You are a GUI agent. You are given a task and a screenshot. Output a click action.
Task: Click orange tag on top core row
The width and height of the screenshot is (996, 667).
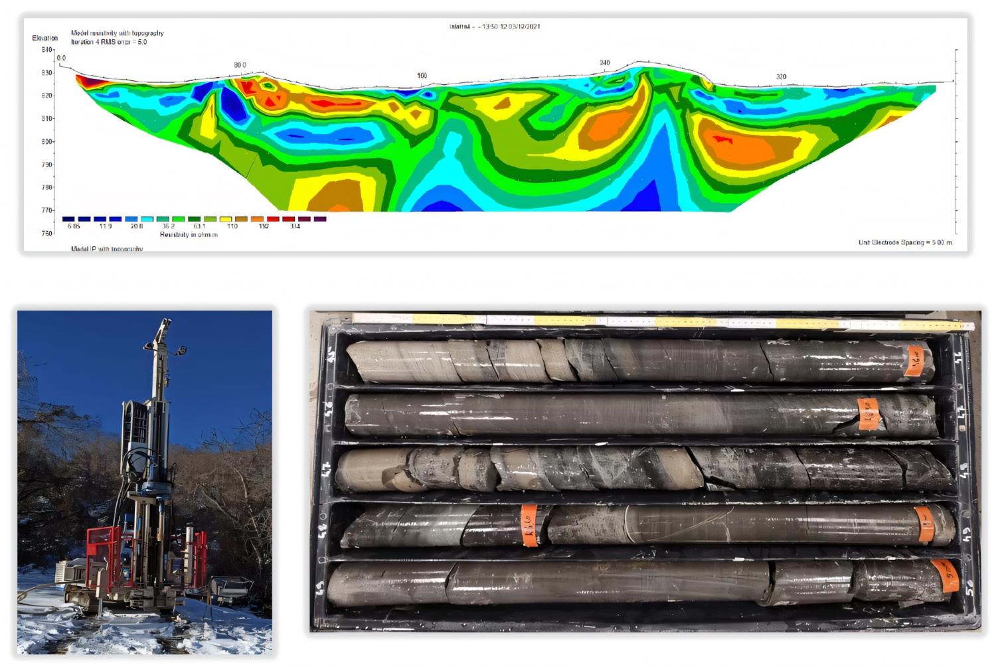click(914, 361)
